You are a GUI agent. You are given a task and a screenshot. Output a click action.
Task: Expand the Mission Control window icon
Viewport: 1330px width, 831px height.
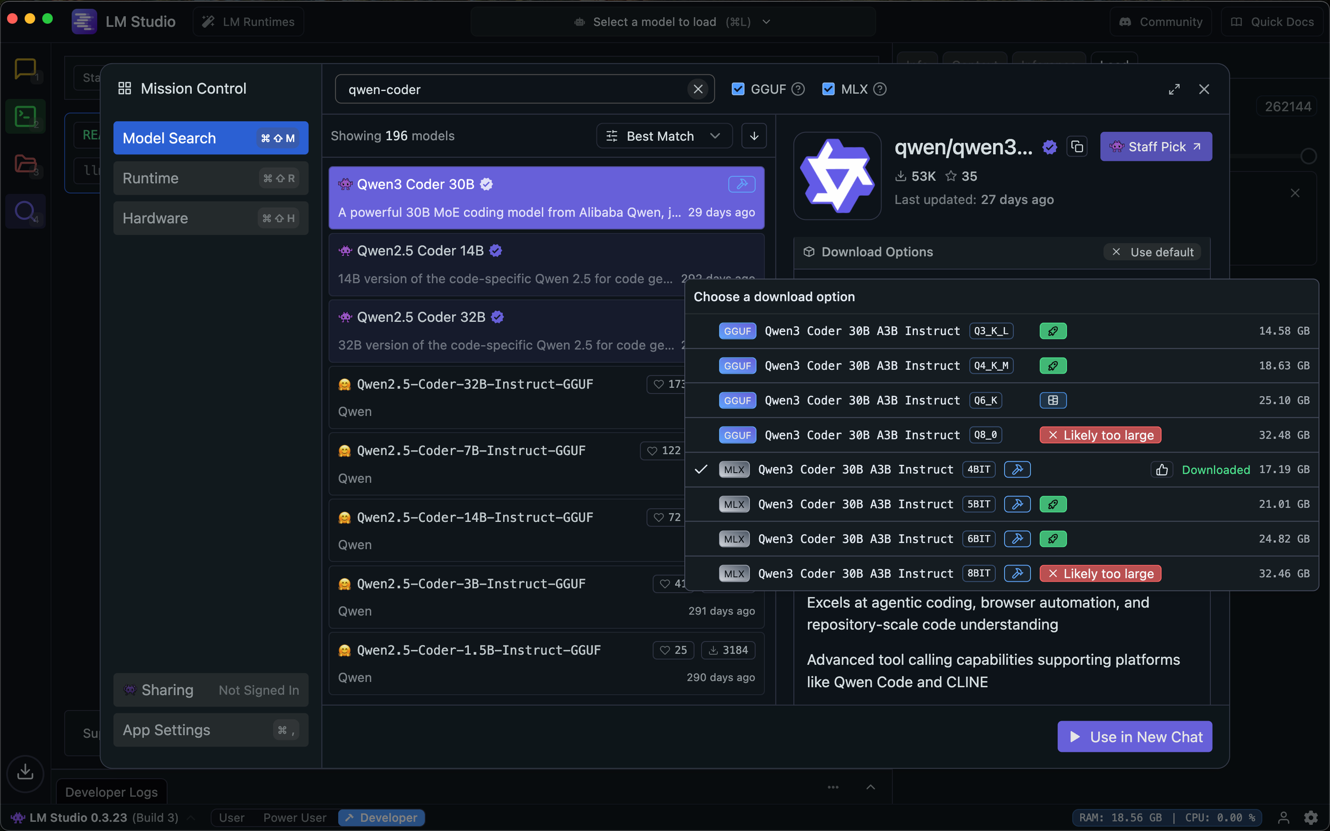pyautogui.click(x=1174, y=89)
